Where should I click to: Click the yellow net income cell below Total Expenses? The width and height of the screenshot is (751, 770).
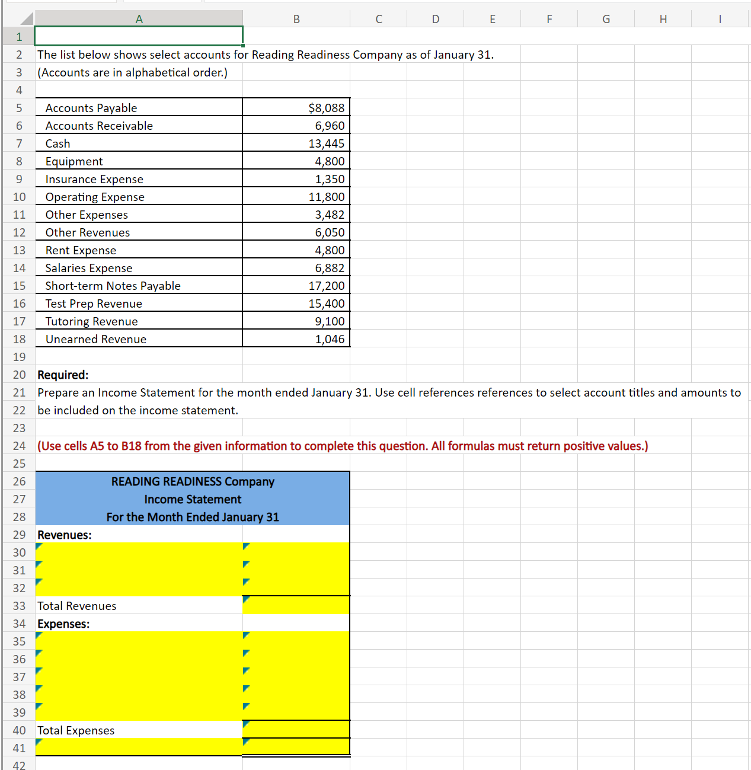[x=296, y=747]
